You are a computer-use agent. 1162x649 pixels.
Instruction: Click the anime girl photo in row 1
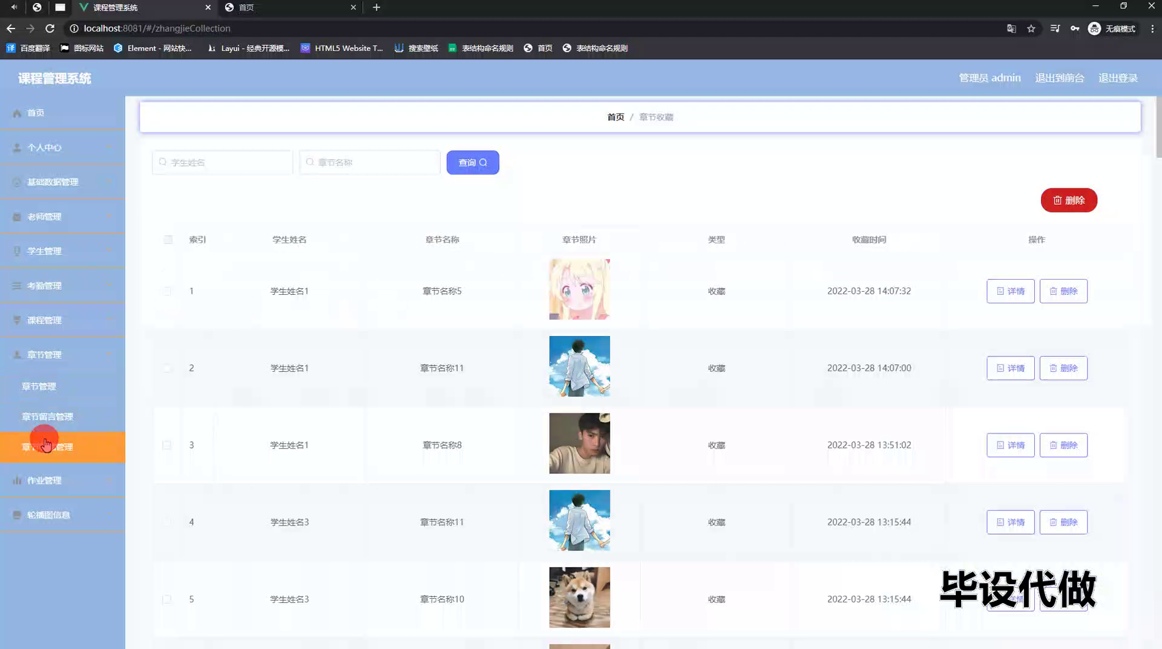[x=579, y=289]
